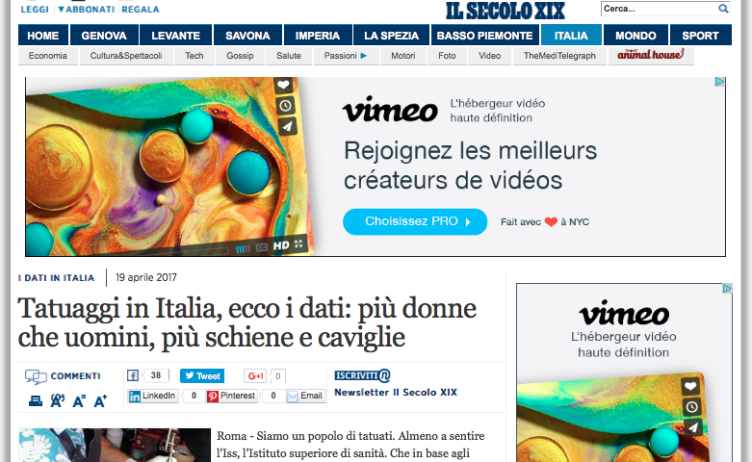This screenshot has height=462, width=752.
Task: Share via Google+ icon
Action: point(255,375)
